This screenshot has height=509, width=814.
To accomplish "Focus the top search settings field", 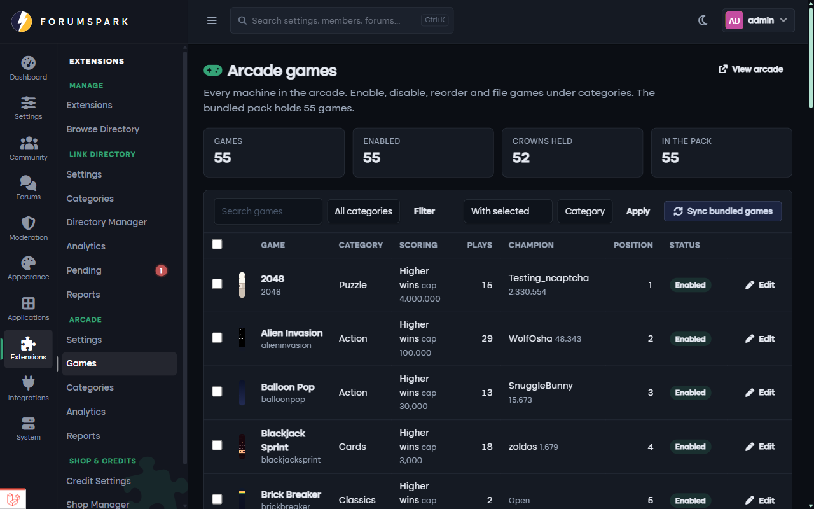I will 341,20.
